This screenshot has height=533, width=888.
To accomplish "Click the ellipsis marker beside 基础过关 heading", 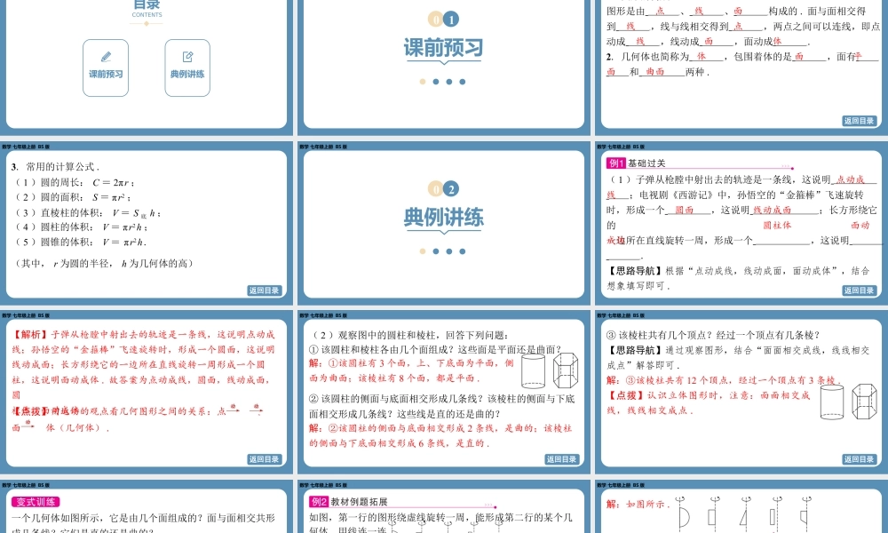I will pyautogui.click(x=786, y=165).
